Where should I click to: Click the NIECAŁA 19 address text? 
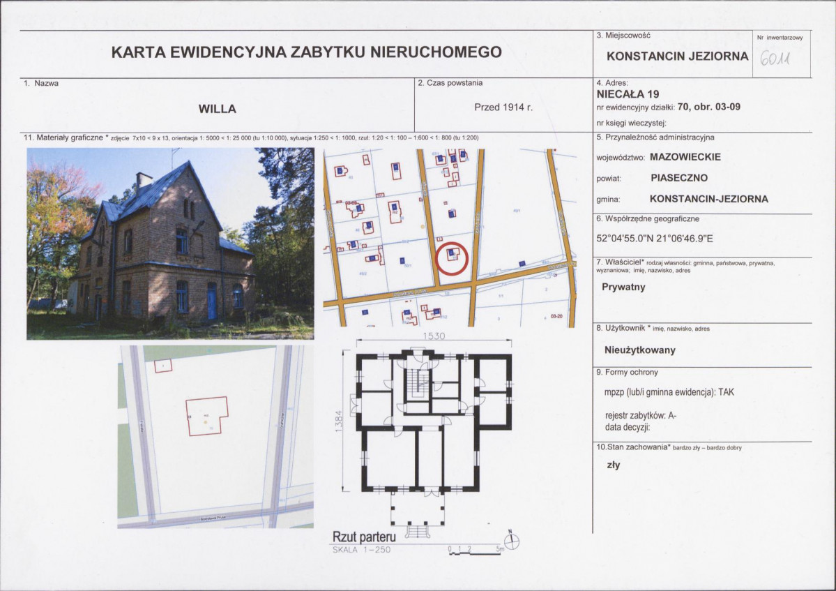point(628,94)
